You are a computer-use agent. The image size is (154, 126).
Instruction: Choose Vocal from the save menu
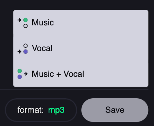pyautogui.click(x=42, y=48)
